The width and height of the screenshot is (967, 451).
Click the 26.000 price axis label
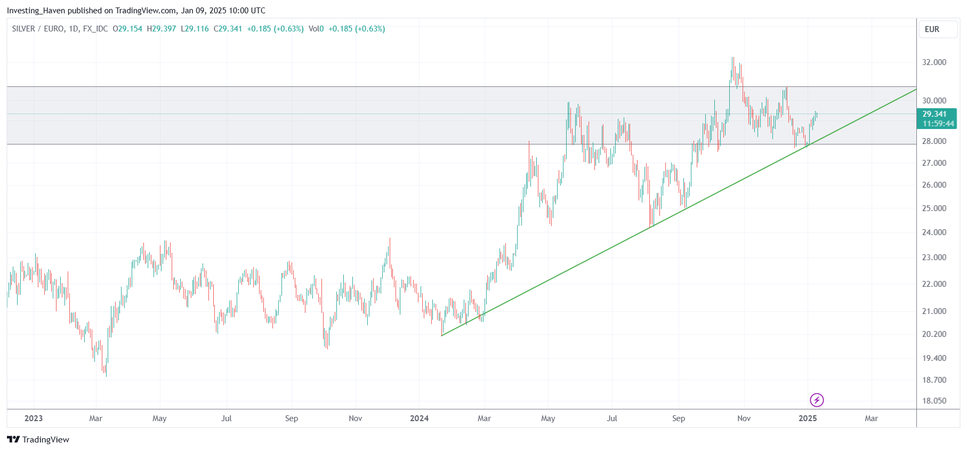934,185
